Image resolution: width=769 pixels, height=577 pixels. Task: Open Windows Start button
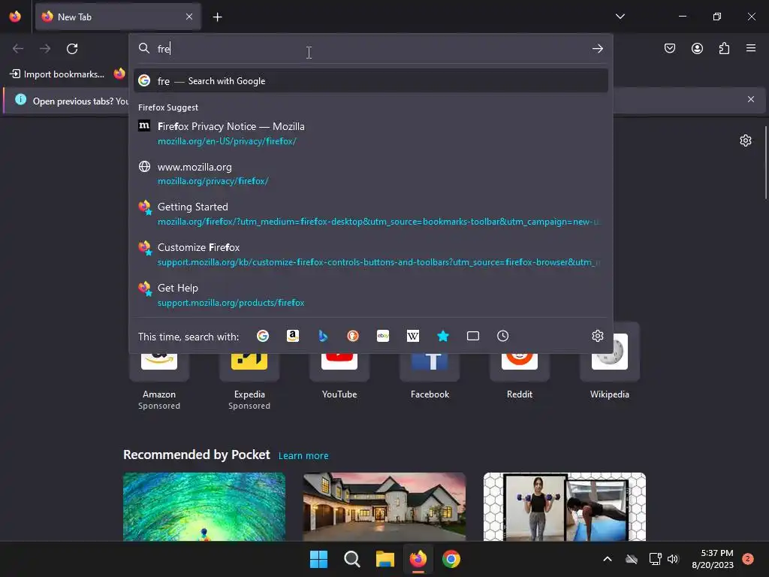point(318,559)
